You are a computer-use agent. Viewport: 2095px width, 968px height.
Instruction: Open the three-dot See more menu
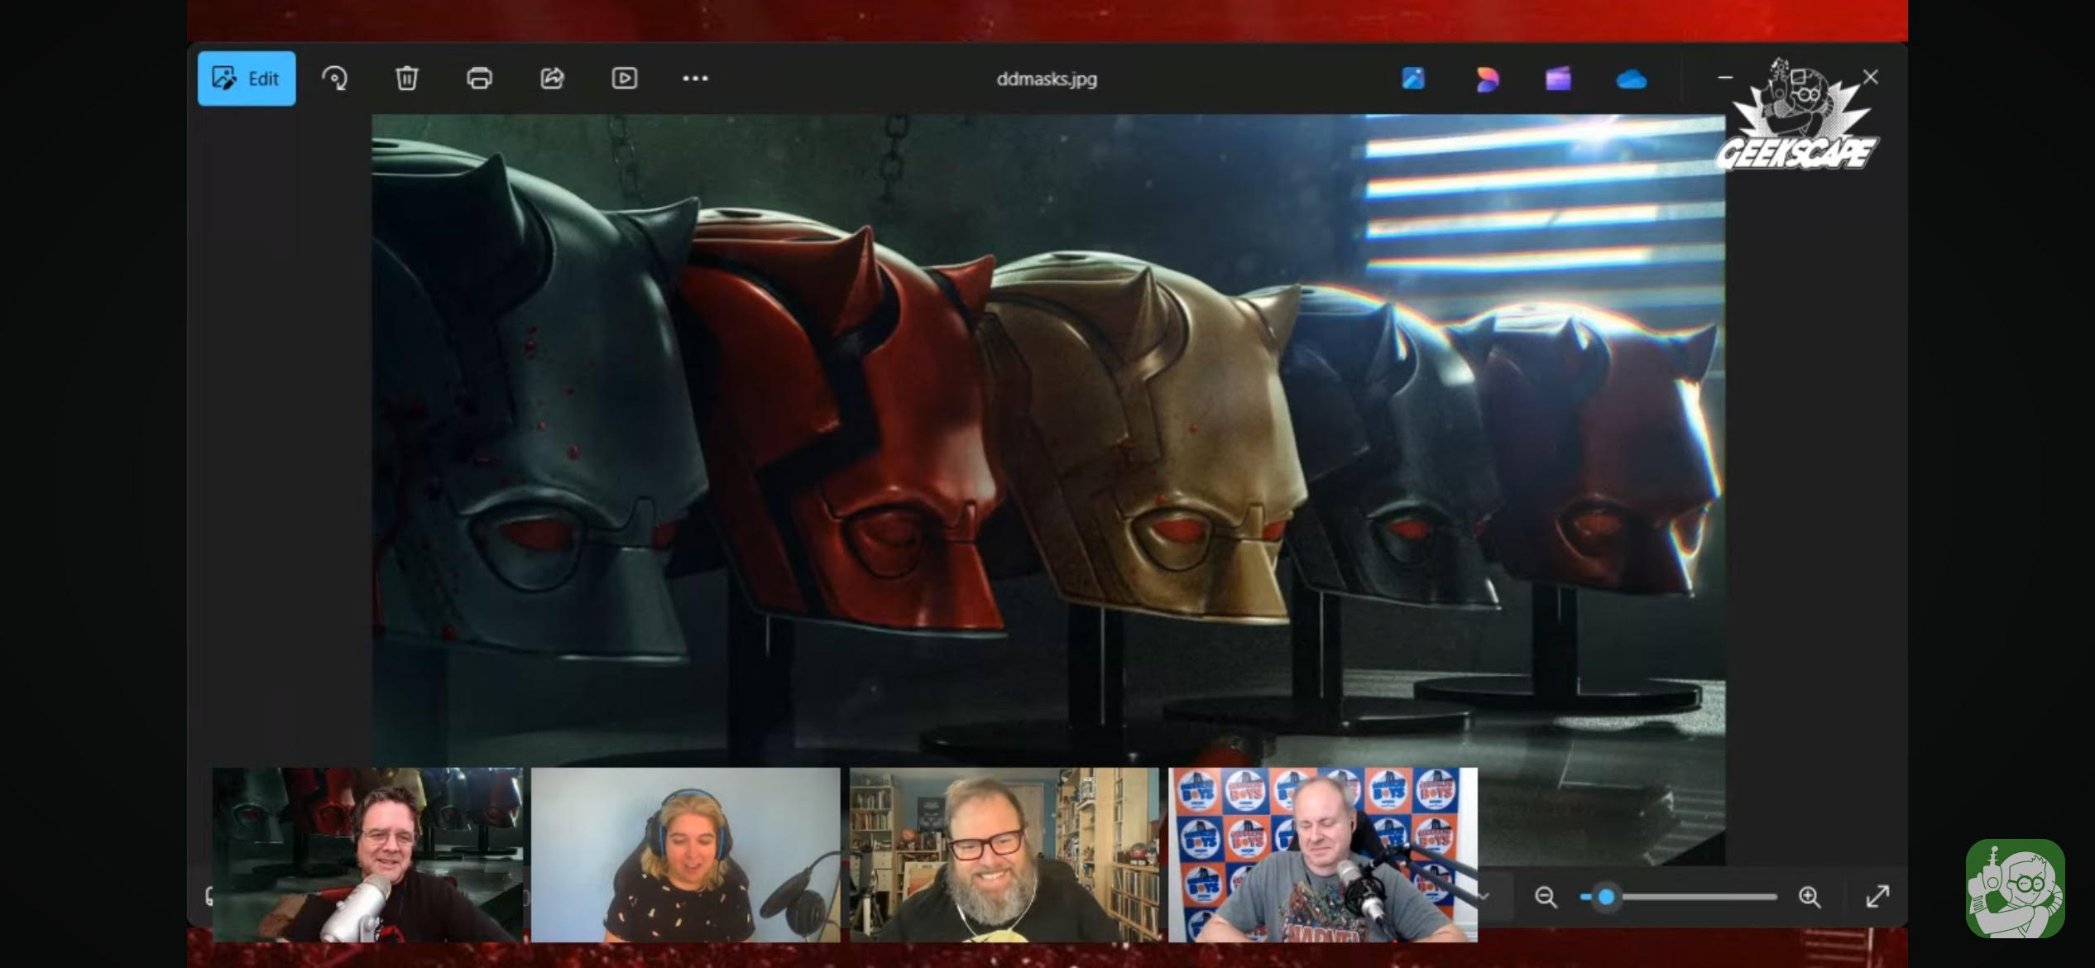coord(695,79)
